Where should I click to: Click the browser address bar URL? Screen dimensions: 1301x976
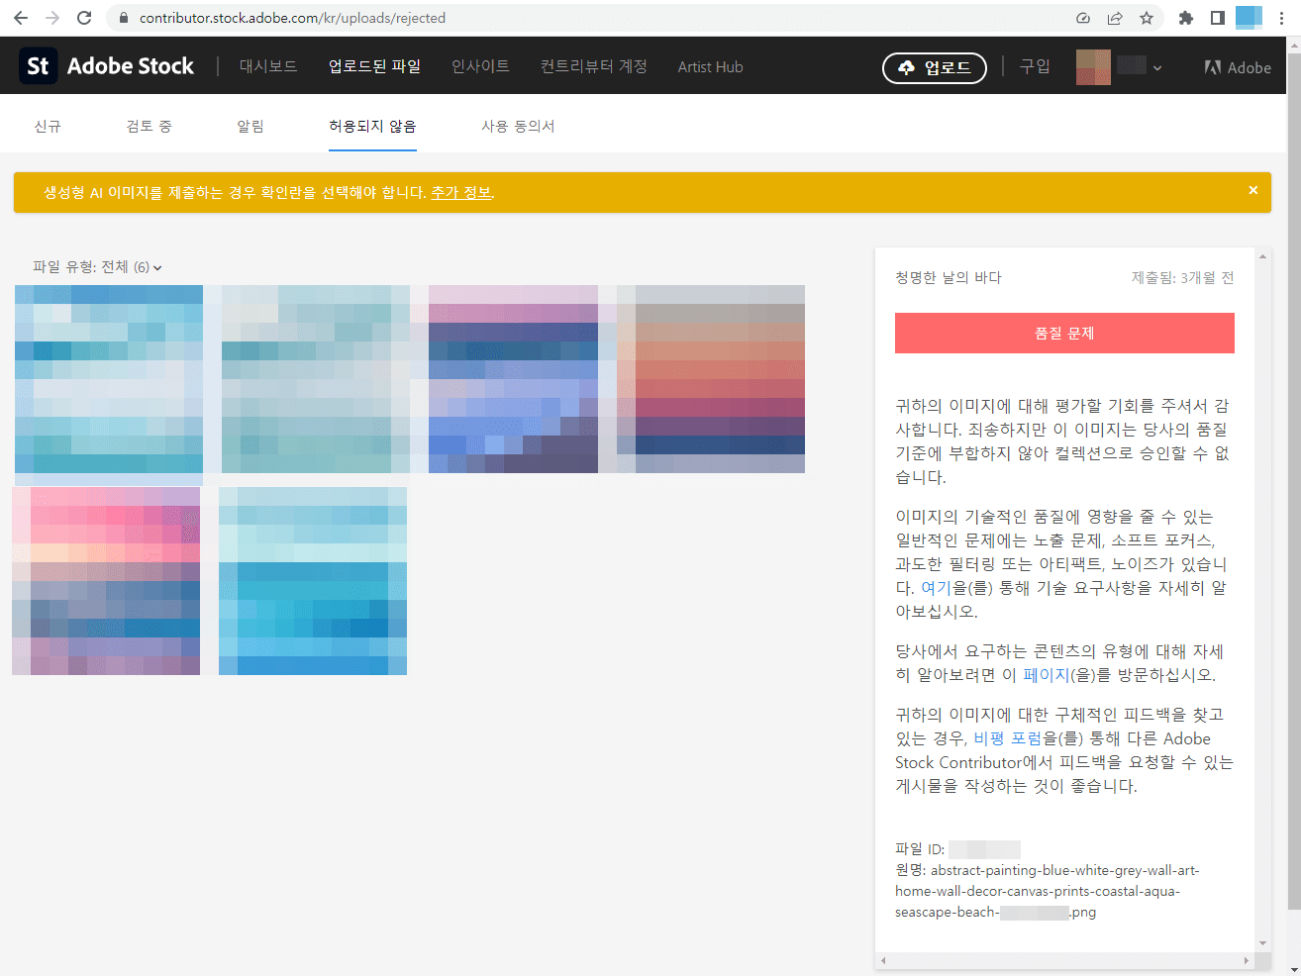click(x=292, y=18)
